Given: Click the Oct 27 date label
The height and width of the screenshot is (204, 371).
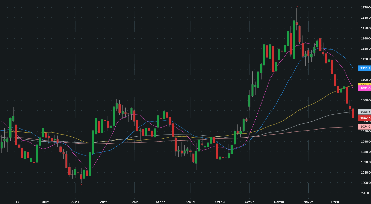Looking at the screenshot, I should point(249,202).
